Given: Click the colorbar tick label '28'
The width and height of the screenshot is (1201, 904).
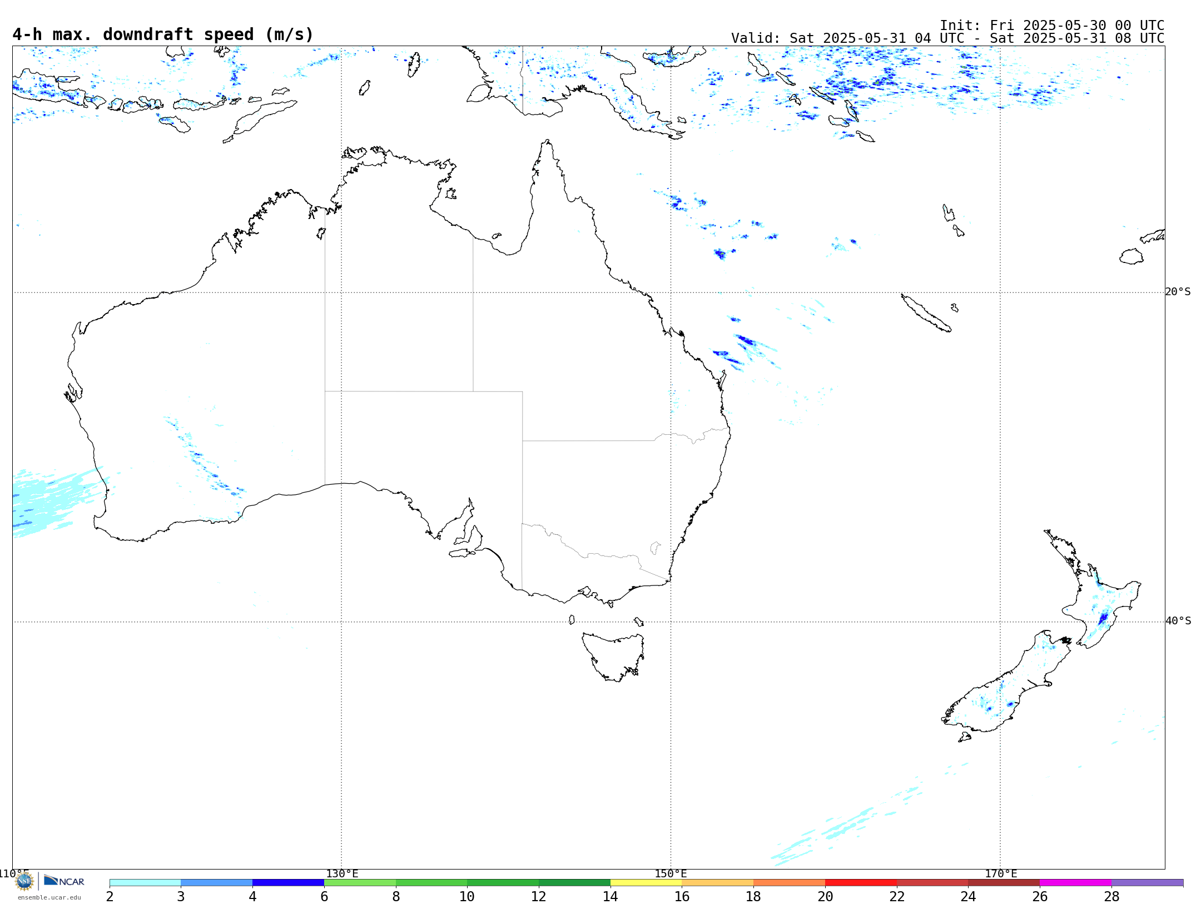Looking at the screenshot, I should click(x=1111, y=896).
